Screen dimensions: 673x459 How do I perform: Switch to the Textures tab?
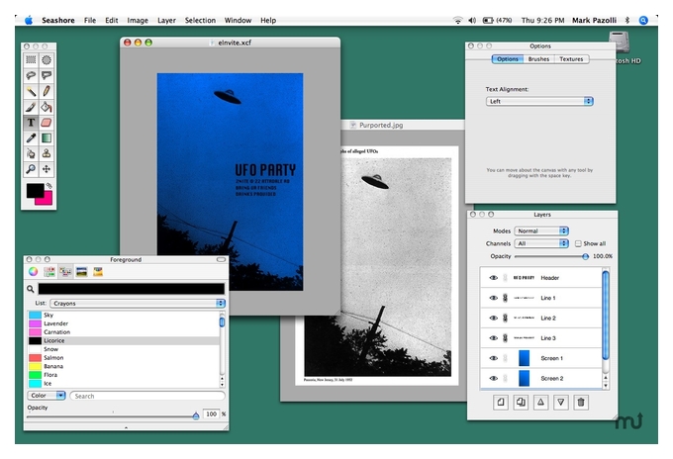click(571, 59)
